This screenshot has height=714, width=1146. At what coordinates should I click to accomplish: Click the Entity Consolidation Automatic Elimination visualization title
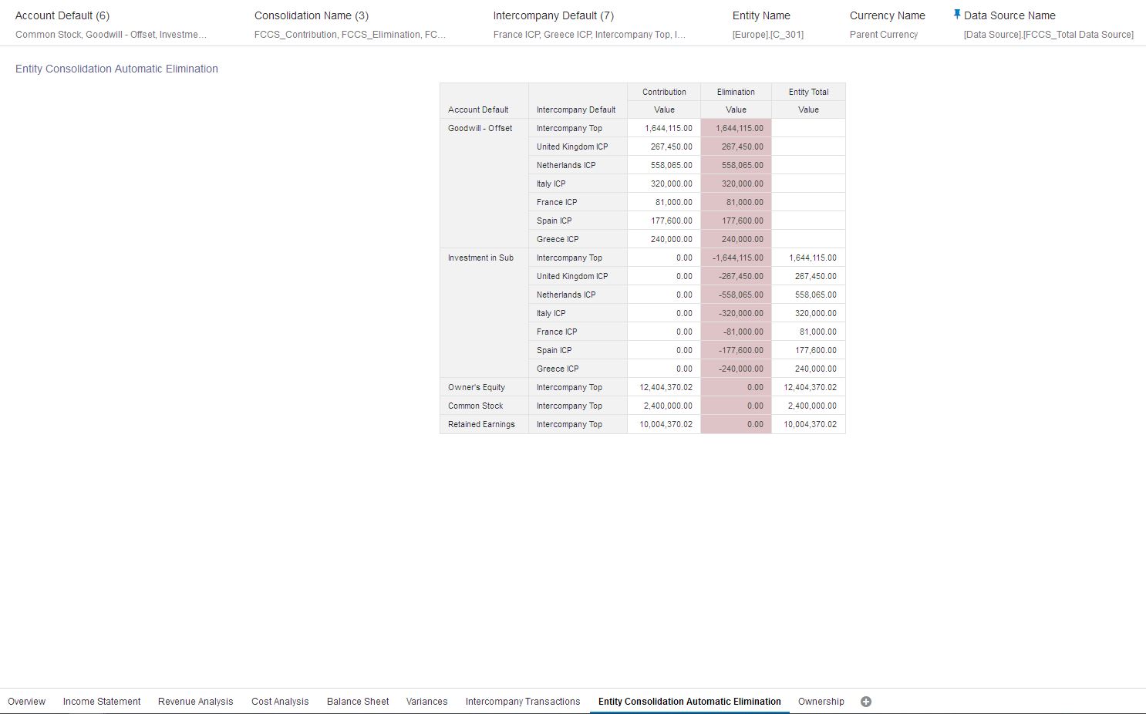(x=116, y=69)
